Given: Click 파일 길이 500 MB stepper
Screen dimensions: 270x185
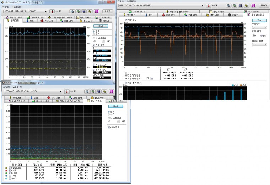Looking at the screenshot, I should point(261,36).
